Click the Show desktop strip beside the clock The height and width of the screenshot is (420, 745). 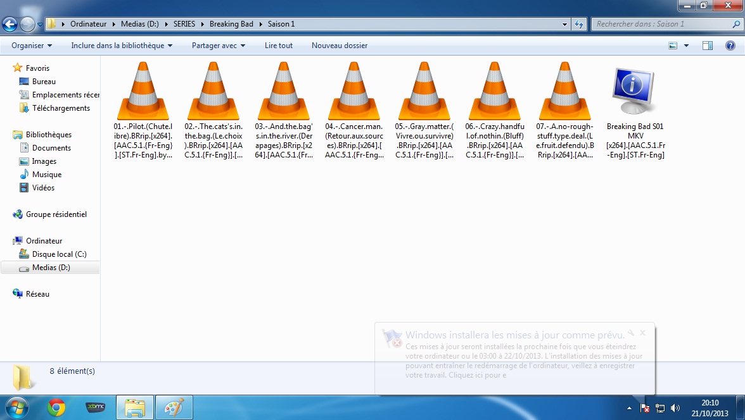point(741,407)
